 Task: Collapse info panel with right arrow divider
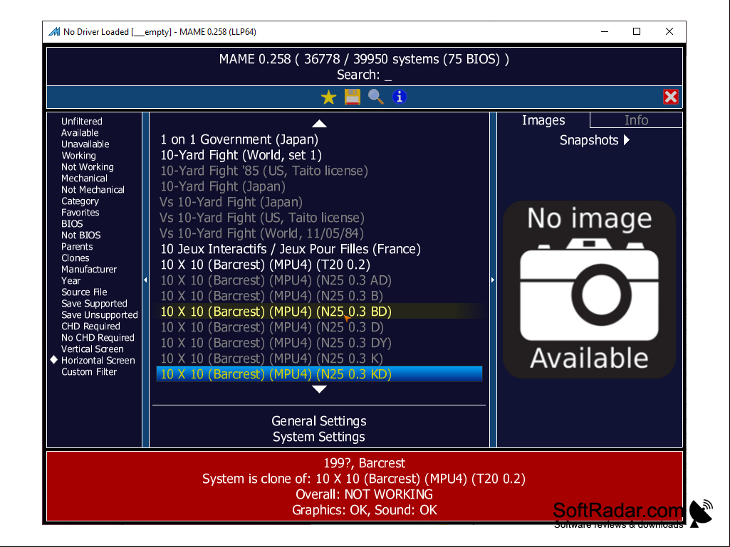click(x=493, y=280)
